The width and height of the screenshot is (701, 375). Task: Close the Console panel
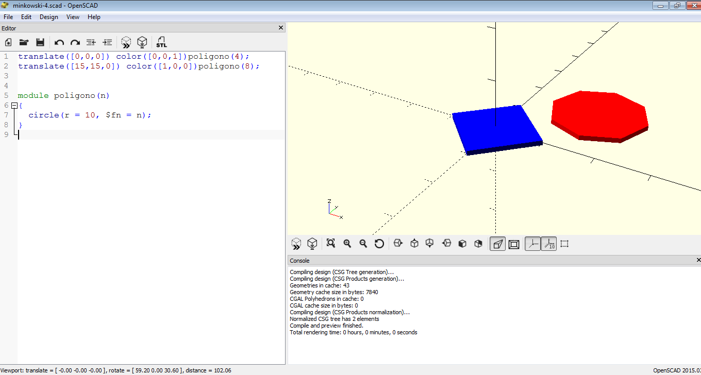698,260
